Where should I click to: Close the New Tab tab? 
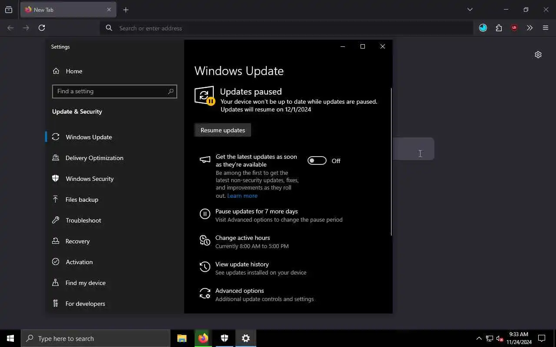[x=109, y=10]
